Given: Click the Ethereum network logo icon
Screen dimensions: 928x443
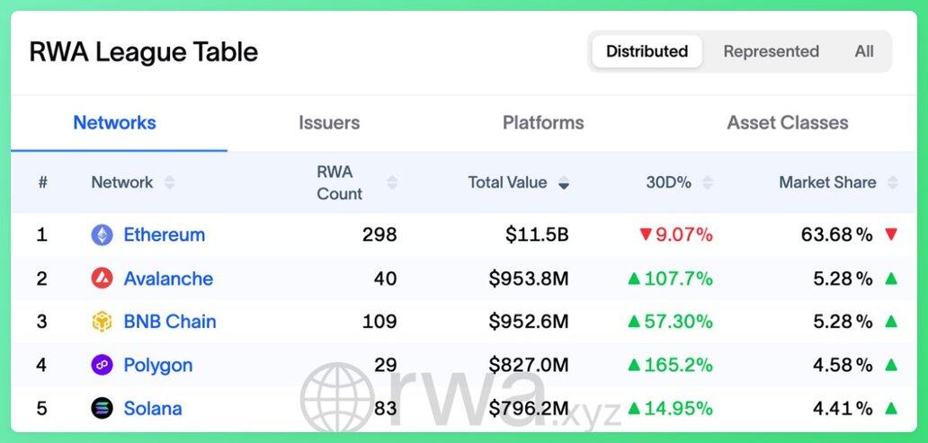Looking at the screenshot, I should click(103, 235).
